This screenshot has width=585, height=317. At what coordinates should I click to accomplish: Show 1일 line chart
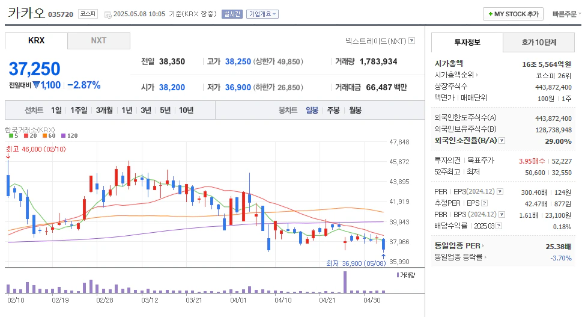(56, 110)
